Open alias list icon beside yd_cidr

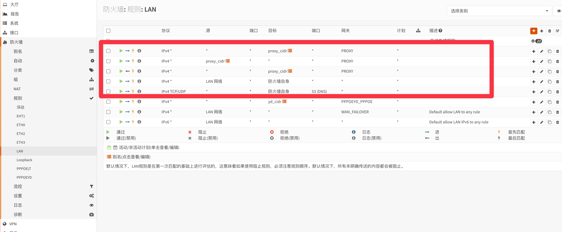tap(284, 101)
